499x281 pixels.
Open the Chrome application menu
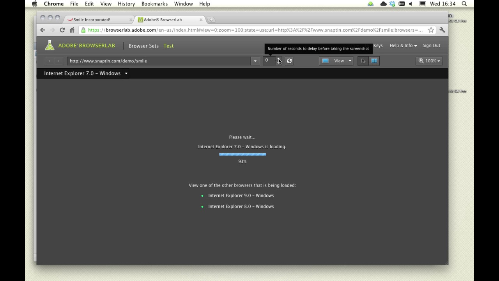(x=54, y=4)
